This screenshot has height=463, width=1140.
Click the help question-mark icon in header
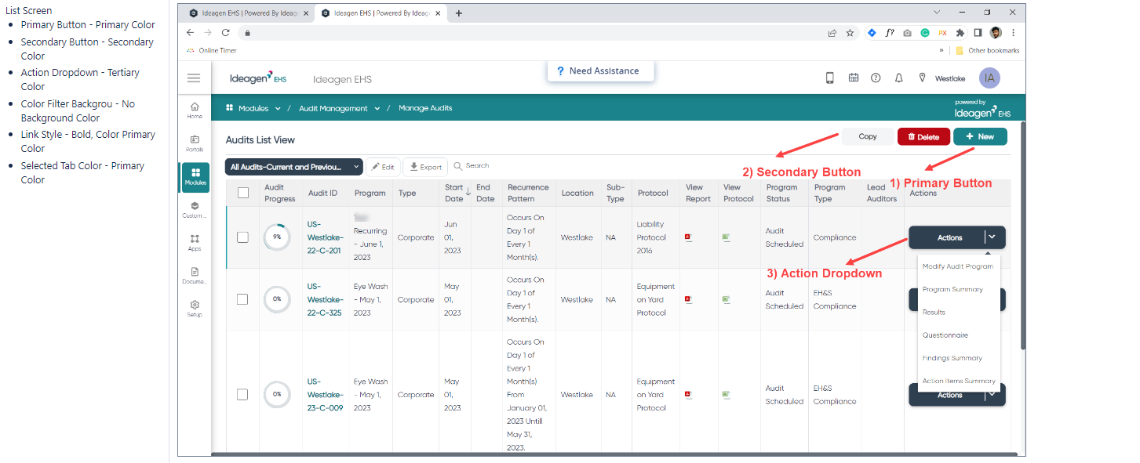click(876, 78)
